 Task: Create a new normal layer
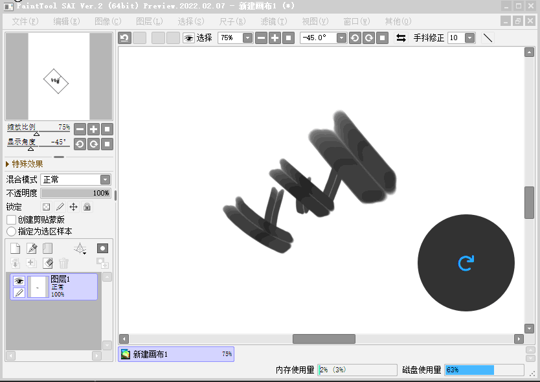pos(15,249)
